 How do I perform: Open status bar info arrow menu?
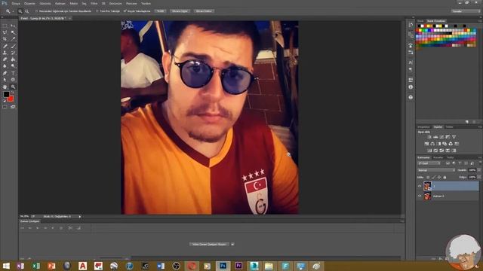tap(80, 217)
